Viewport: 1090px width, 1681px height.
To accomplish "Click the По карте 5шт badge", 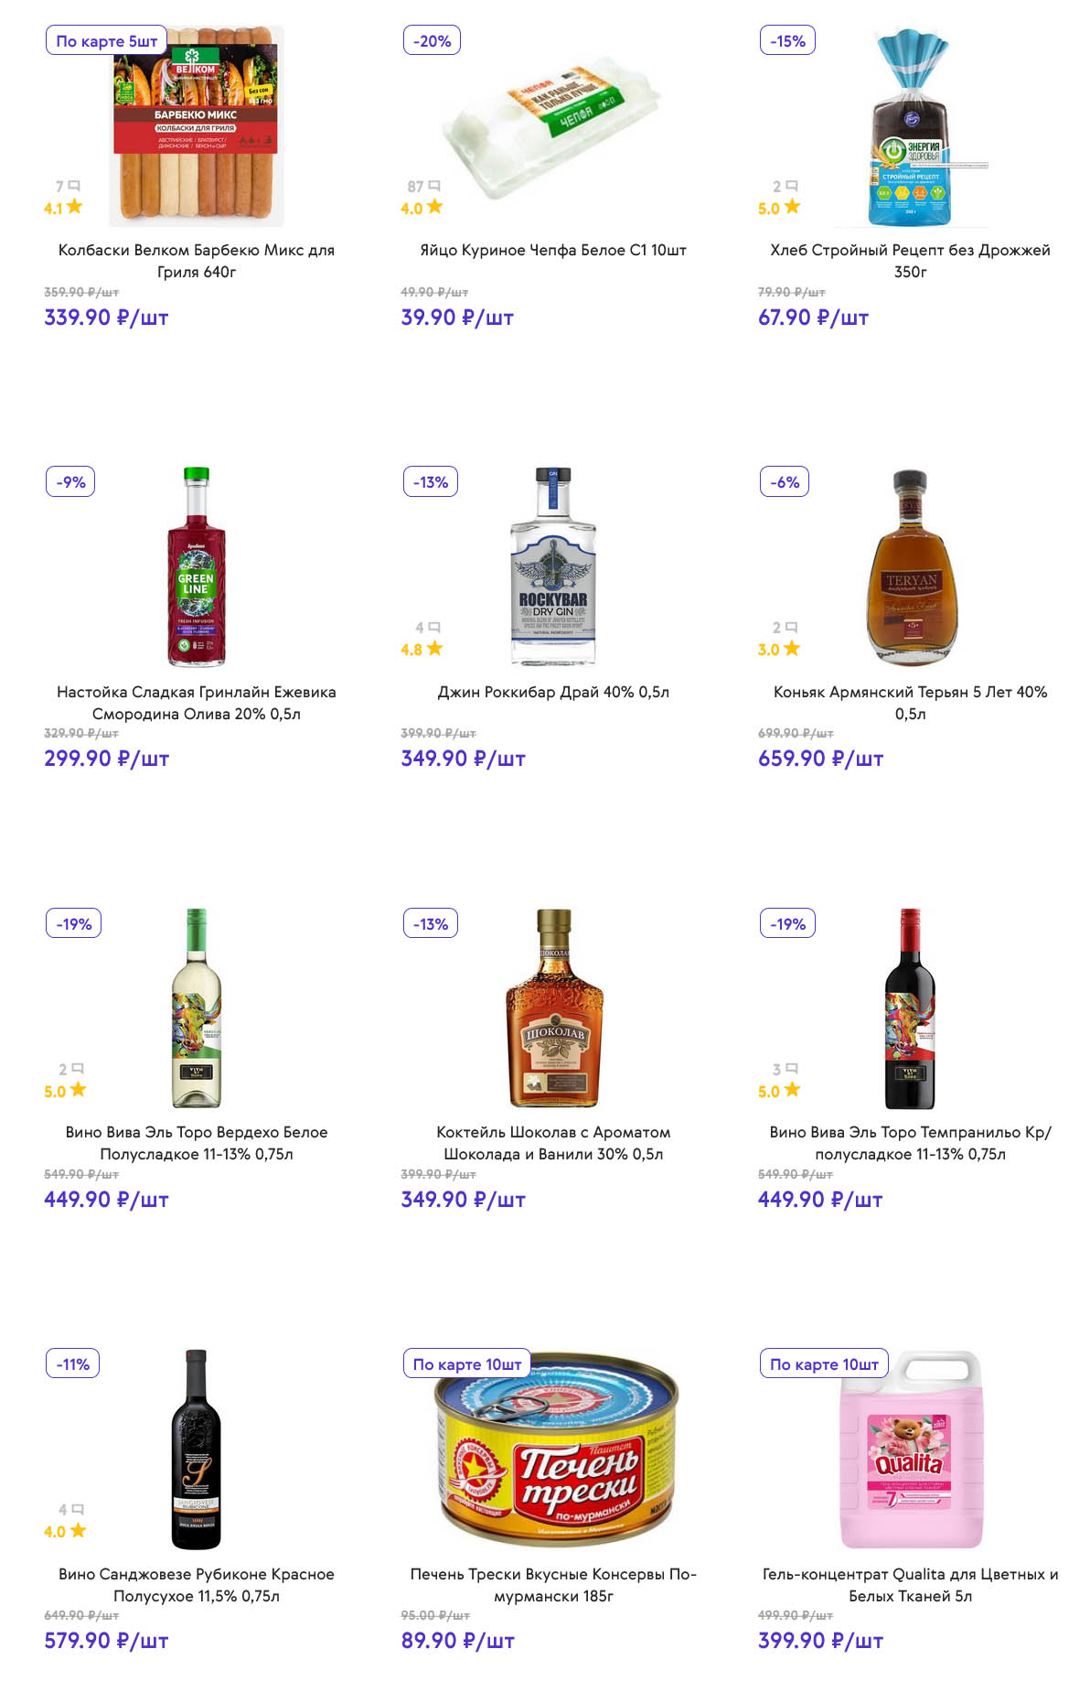I will coord(106,41).
